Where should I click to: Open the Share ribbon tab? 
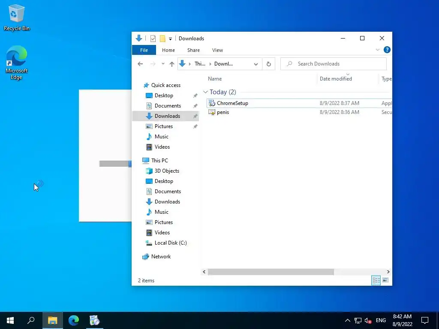pyautogui.click(x=193, y=50)
